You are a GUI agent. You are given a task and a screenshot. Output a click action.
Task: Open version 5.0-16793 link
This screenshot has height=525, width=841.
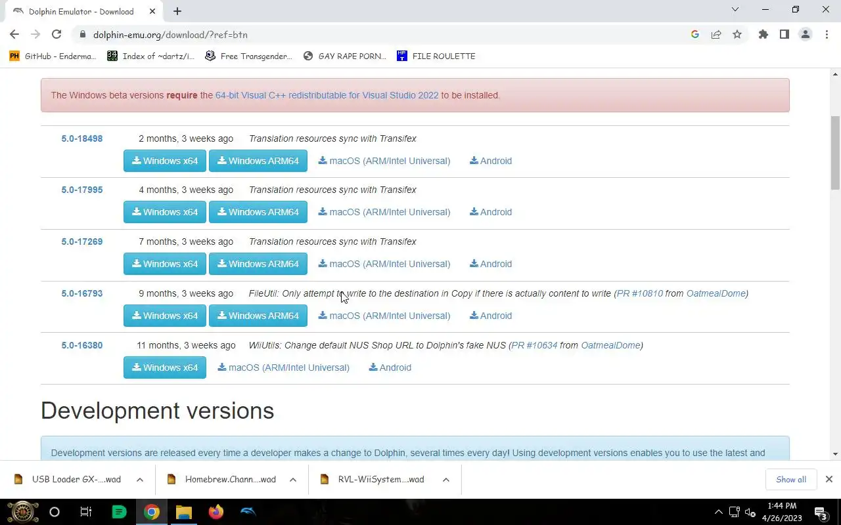pos(82,293)
